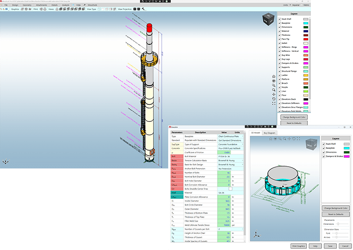Click the wrench icon beside MecaTools menu
The image size is (353, 250).
click(84, 5)
